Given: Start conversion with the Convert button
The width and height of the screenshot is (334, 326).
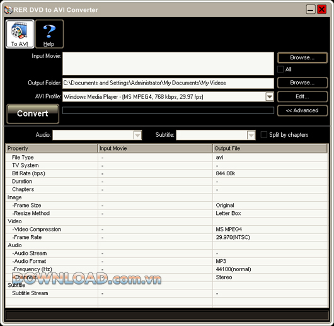Looking at the screenshot, I should (x=33, y=114).
